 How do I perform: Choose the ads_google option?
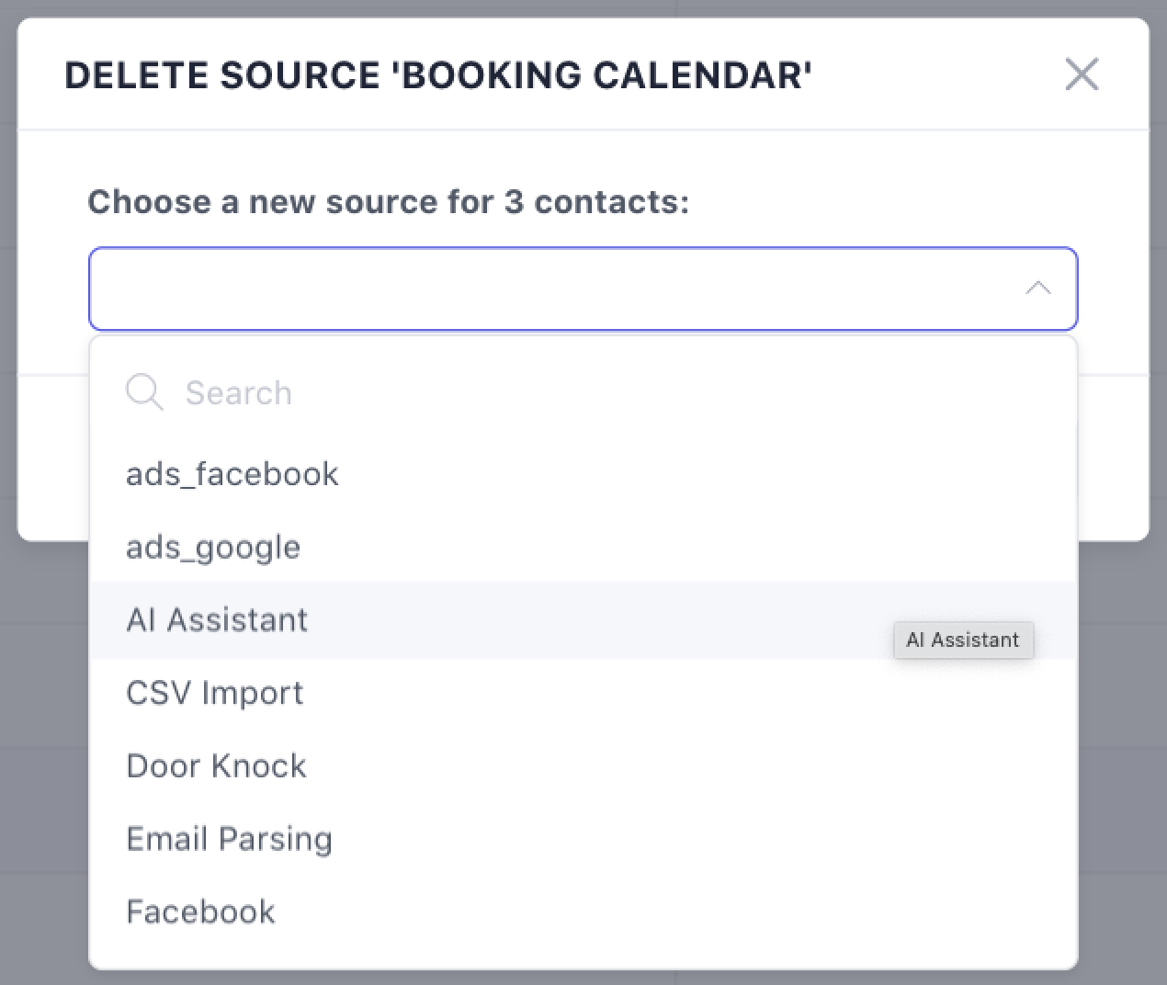(213, 548)
